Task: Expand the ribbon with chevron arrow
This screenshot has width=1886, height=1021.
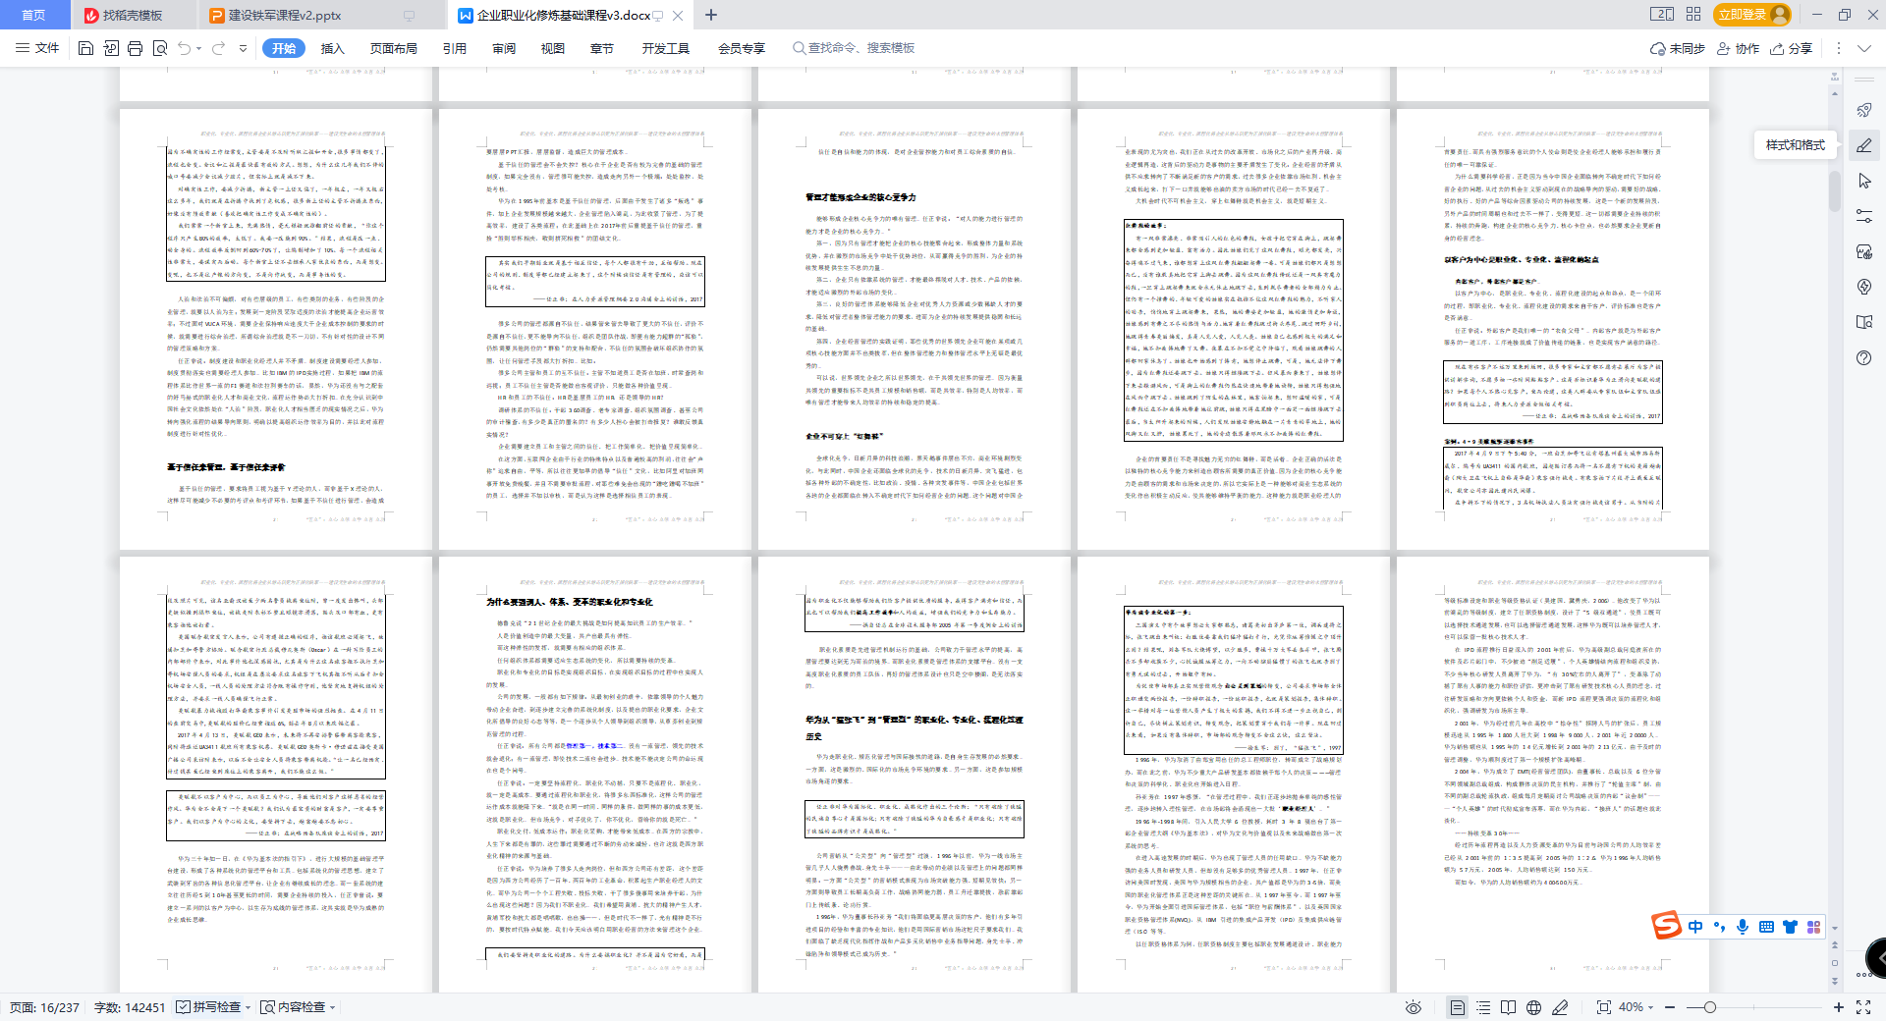Action: [1863, 48]
